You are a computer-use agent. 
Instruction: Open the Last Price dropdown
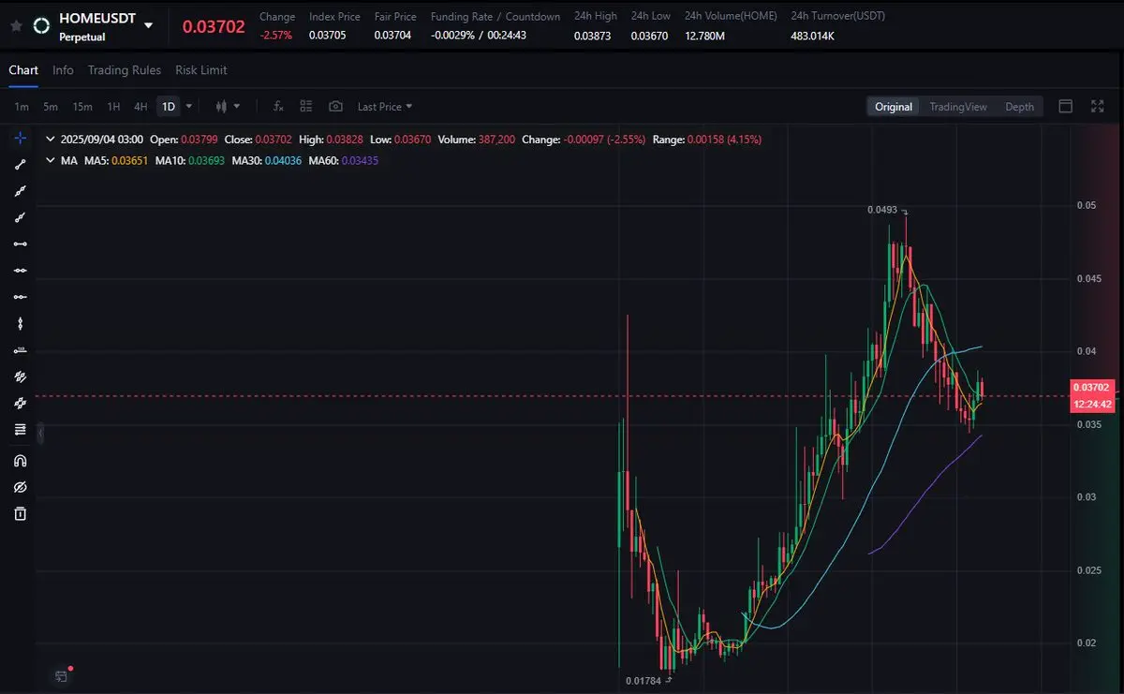pyautogui.click(x=385, y=107)
